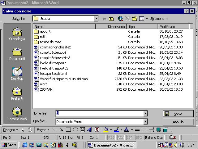Go up one folder level
This screenshot has height=149, width=198.
coord(111,19)
